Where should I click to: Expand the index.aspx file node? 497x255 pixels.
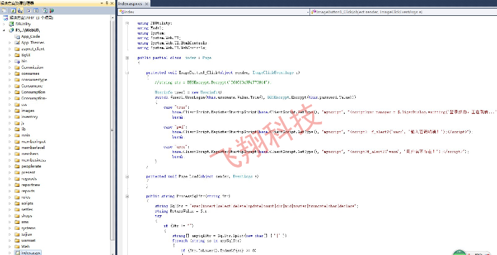point(10,252)
